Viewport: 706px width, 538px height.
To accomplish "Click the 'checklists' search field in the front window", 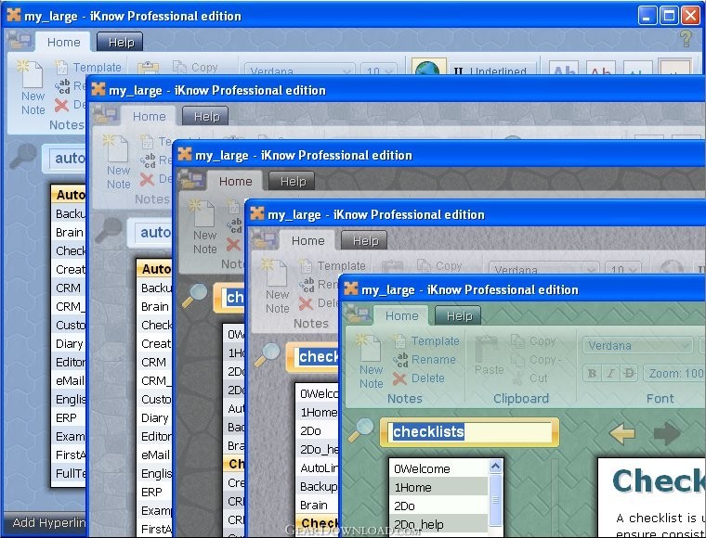I will [x=469, y=432].
